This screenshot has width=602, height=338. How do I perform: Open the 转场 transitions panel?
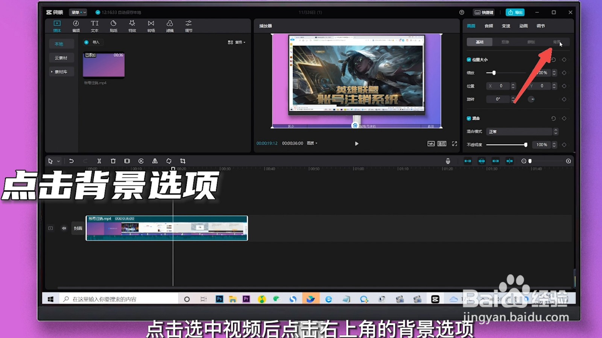151,26
